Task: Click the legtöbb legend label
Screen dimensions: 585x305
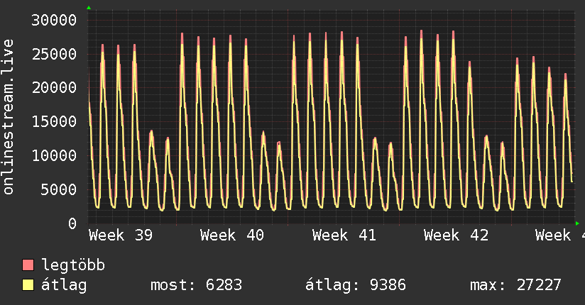Action: click(73, 265)
